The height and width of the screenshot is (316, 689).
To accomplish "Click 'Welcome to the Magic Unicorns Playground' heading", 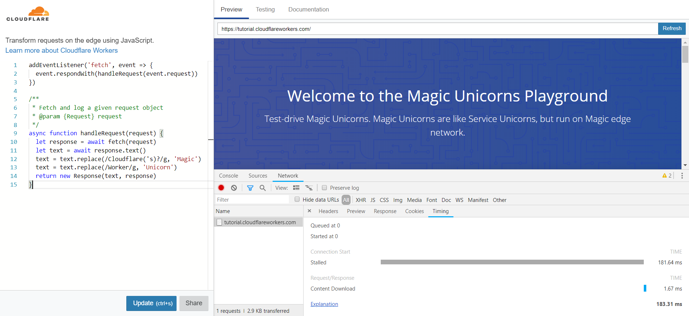I will [447, 96].
